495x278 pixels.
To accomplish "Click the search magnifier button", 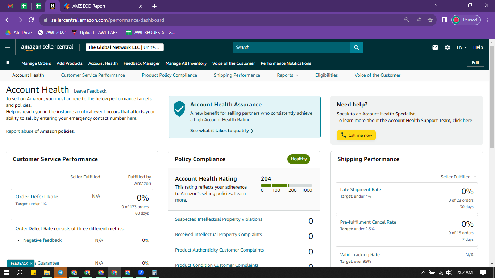I will tap(357, 47).
